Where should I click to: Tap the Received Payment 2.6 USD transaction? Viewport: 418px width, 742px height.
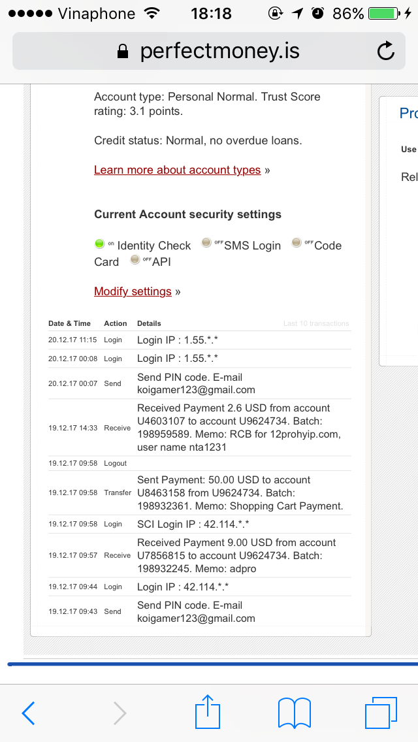tap(240, 428)
